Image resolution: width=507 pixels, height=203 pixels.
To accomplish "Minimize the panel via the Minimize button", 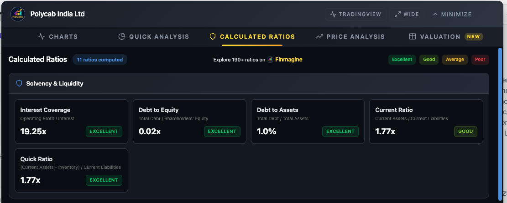I will (452, 14).
